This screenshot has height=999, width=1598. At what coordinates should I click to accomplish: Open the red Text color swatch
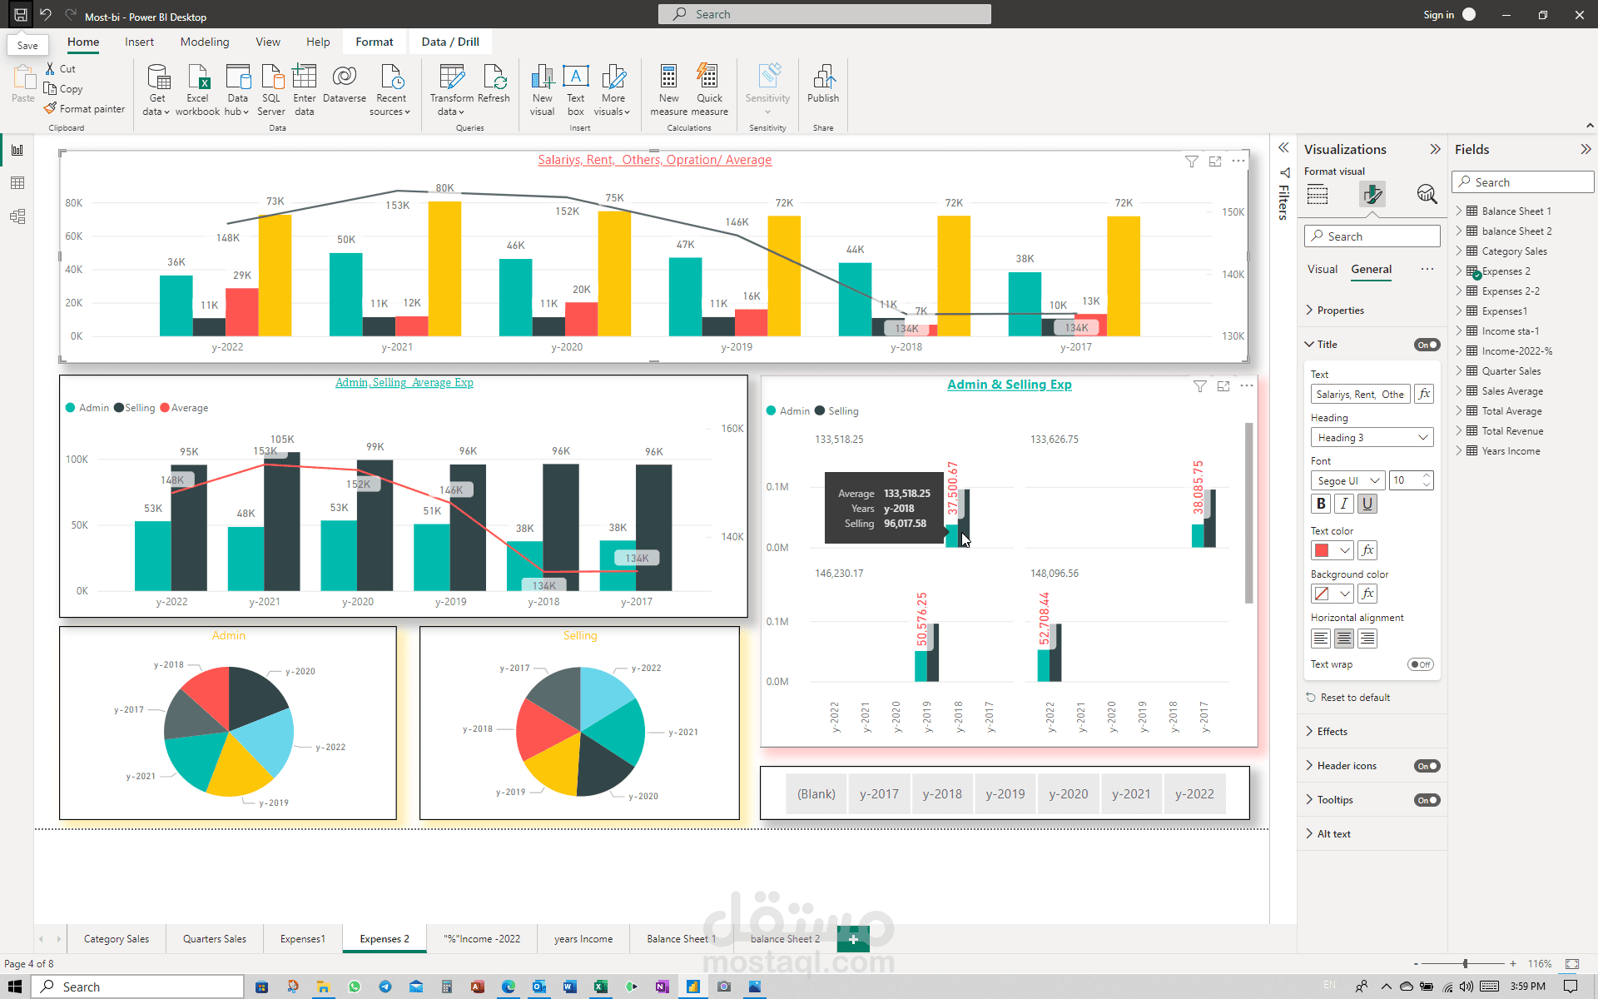coord(1322,550)
